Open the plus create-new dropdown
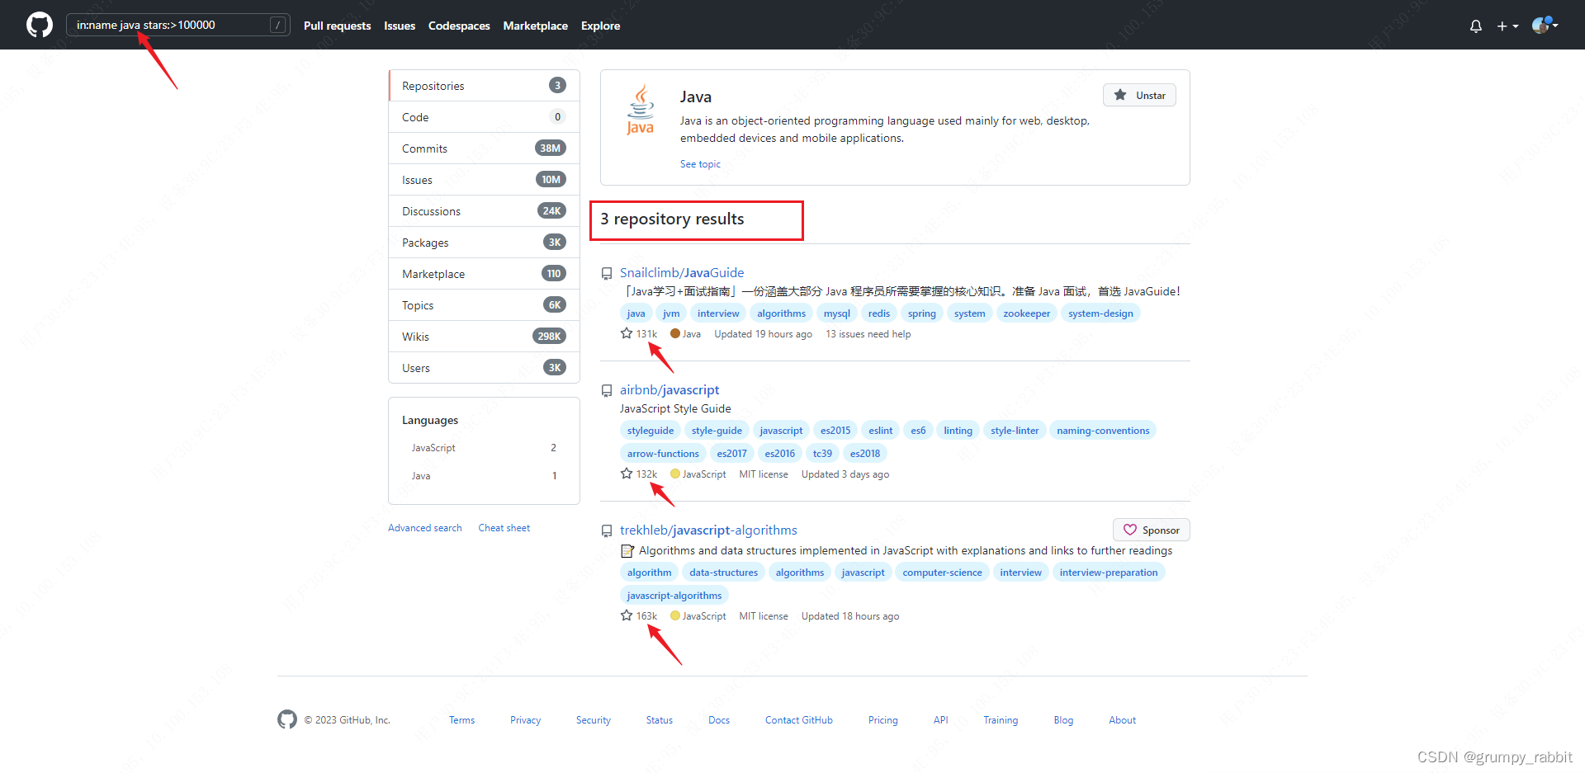 pyautogui.click(x=1507, y=26)
